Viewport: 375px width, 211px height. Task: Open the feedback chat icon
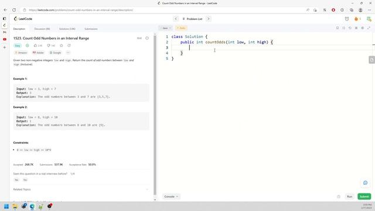pyautogui.click(x=365, y=183)
